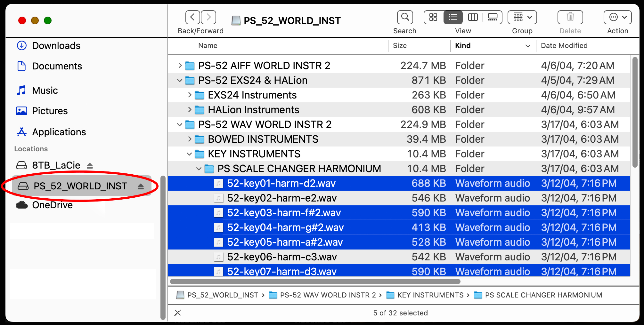The width and height of the screenshot is (644, 325).
Task: Click audio file icon of 52-key06-harm-c3.wav
Action: (x=218, y=257)
